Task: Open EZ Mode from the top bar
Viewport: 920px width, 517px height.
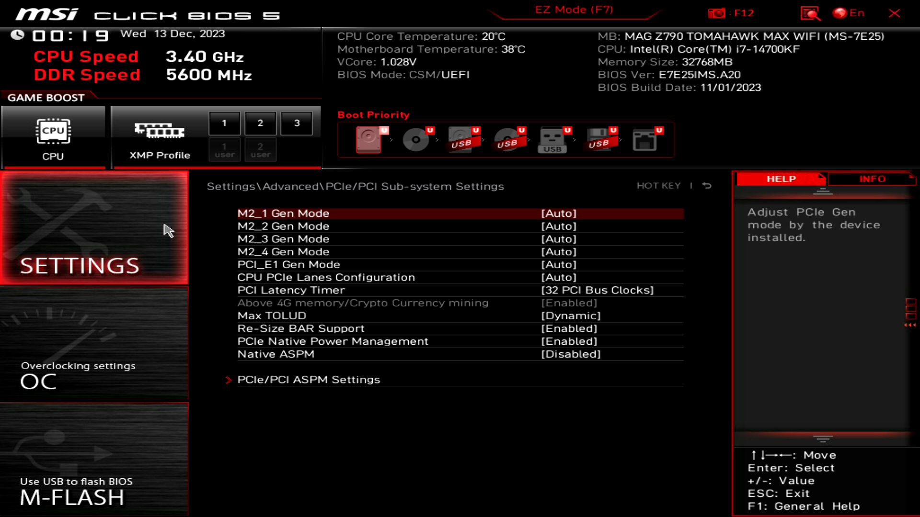Action: coord(573,10)
